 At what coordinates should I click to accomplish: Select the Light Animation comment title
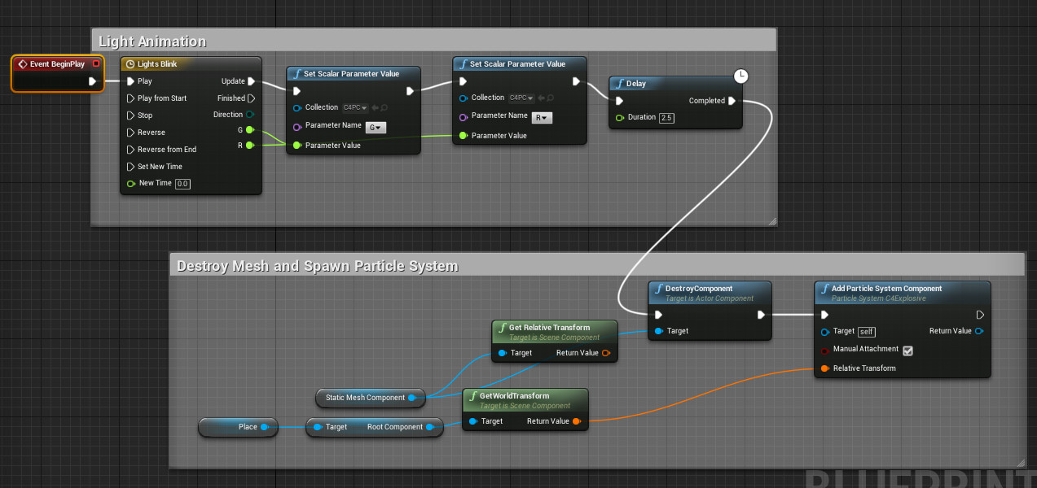(x=152, y=41)
